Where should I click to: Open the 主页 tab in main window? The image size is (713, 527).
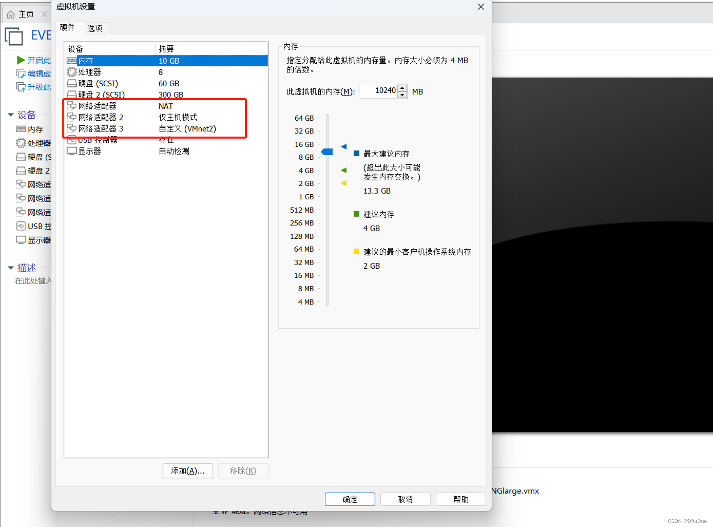click(26, 14)
